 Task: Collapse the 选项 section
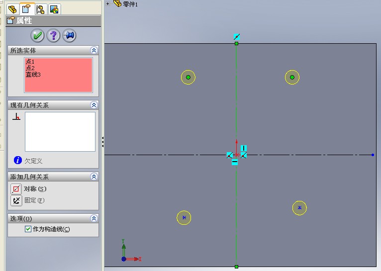[x=94, y=218]
